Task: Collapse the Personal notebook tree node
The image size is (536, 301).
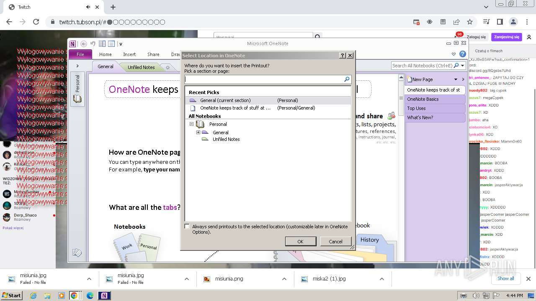Action: coord(192,124)
